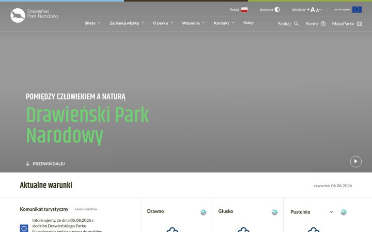Expand the Kontakt menu chevron
The image size is (372, 232).
233,23
